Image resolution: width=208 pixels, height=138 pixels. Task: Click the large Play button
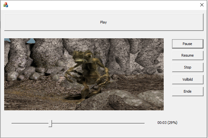(x=104, y=22)
